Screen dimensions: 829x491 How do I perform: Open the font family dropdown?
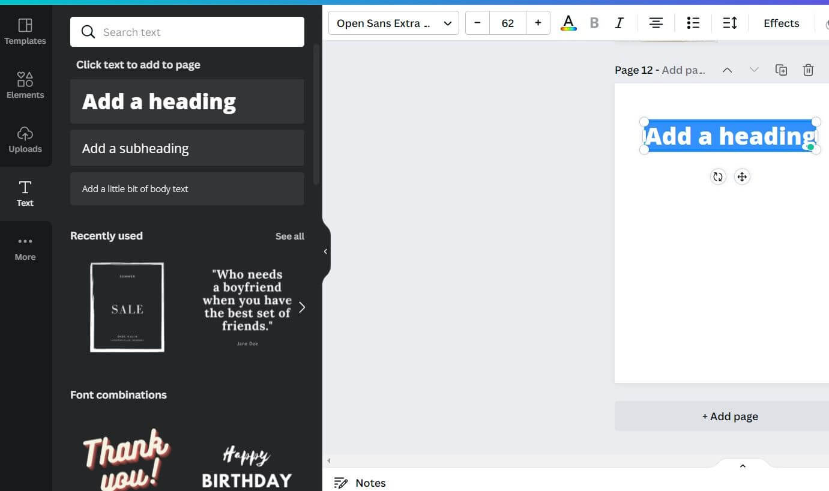point(393,23)
